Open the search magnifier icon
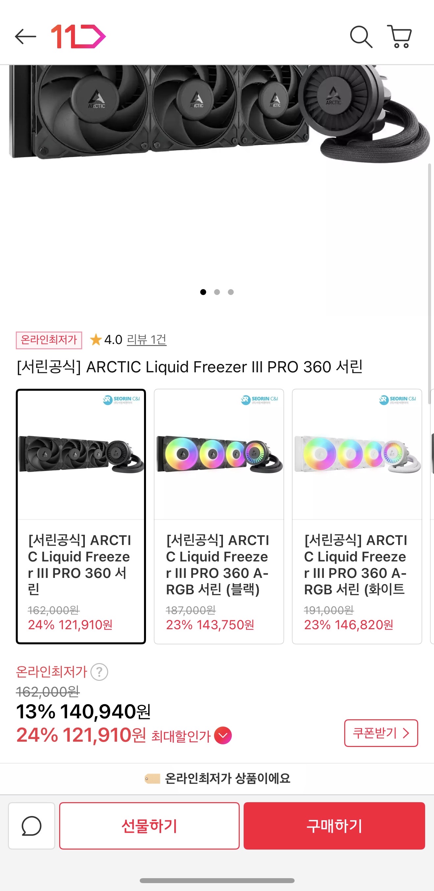The width and height of the screenshot is (434, 891). [361, 36]
